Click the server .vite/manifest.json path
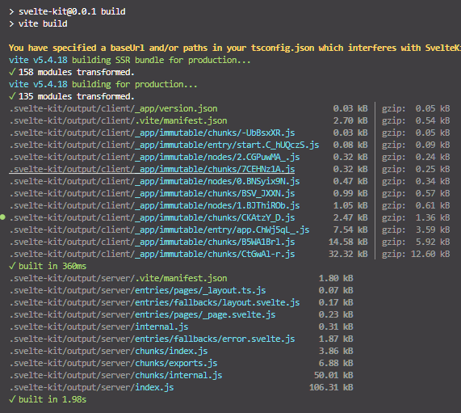 point(118,278)
